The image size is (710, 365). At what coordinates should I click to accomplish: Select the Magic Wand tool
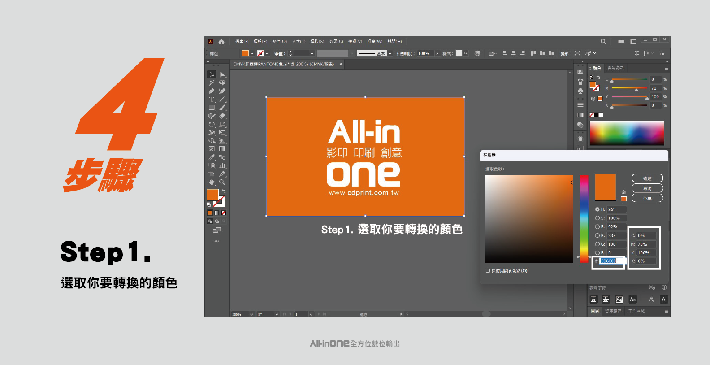click(212, 83)
